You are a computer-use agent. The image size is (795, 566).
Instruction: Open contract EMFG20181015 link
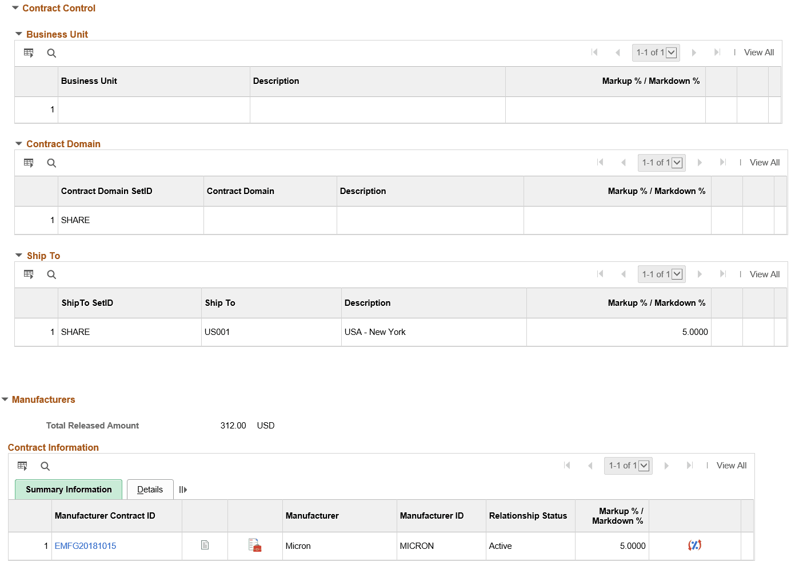pyautogui.click(x=85, y=545)
